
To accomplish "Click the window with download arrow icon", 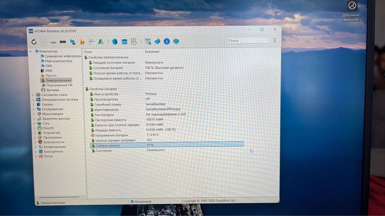I will point(148,41).
